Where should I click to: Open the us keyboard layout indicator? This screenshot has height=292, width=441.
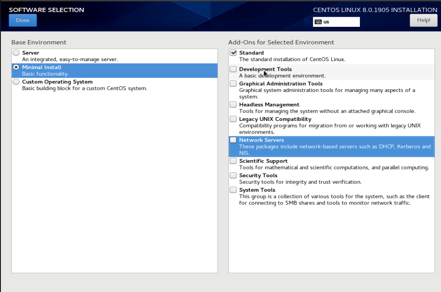click(336, 22)
